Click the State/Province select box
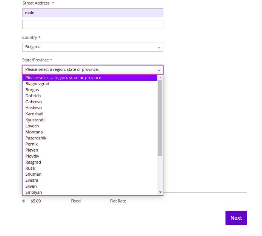Viewport: 262px width, 236px height. (x=93, y=70)
